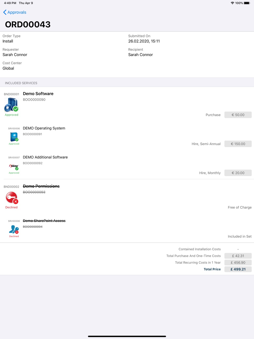Check the Wi-Fi status icon
254x339 pixels.
pyautogui.click(x=232, y=3)
